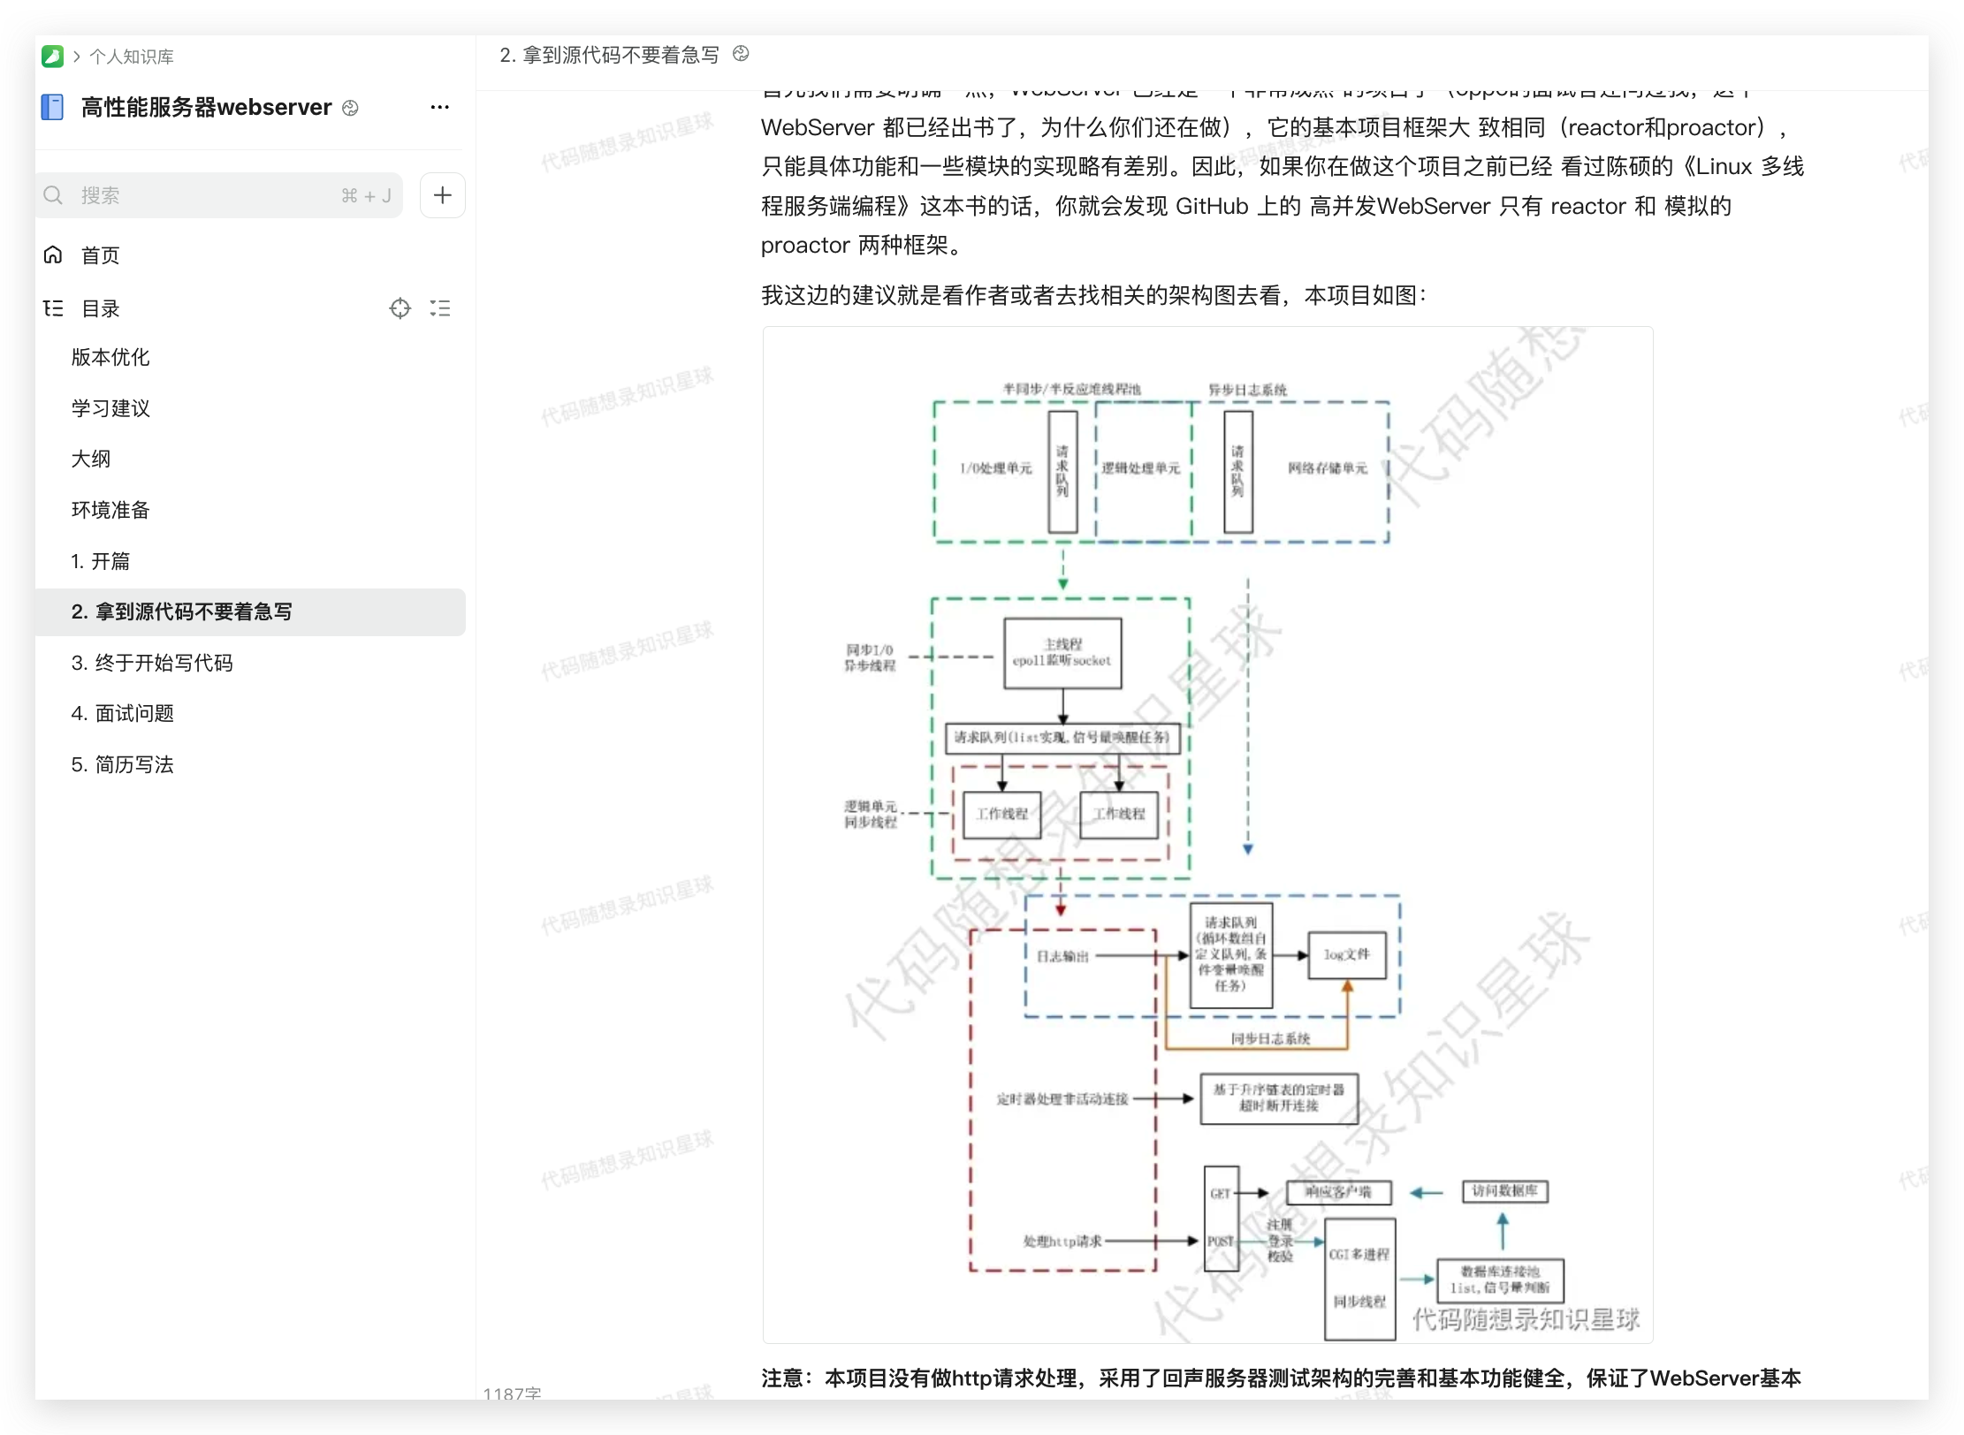Click the permission icon after the header title
The image size is (1964, 1435).
(741, 54)
